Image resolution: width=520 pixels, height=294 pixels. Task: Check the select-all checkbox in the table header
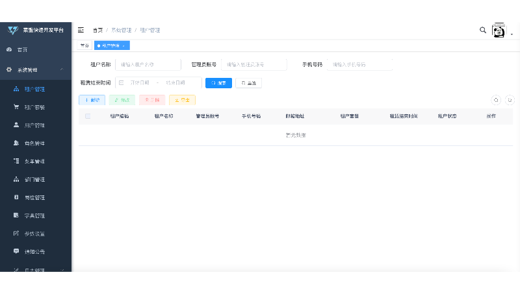pyautogui.click(x=88, y=116)
